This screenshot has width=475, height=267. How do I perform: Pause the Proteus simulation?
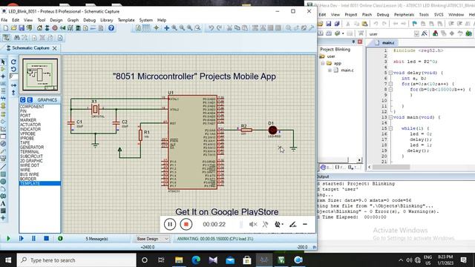(33, 239)
